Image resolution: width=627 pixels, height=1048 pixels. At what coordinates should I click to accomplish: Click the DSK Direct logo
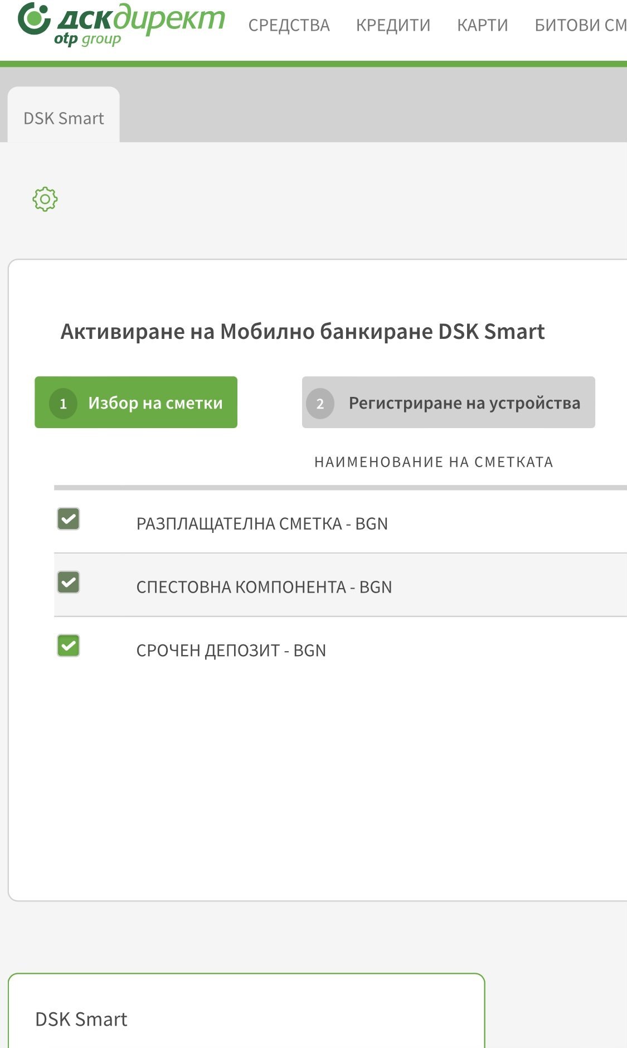(x=121, y=22)
